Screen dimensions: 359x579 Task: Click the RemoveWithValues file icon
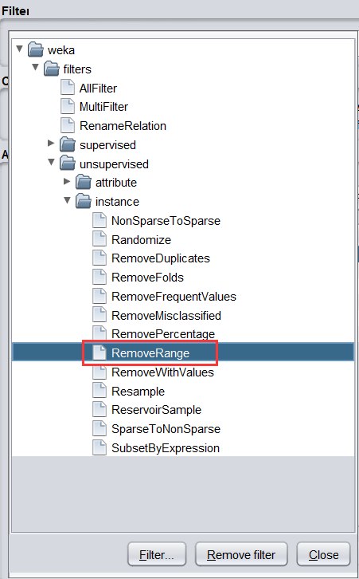click(100, 372)
